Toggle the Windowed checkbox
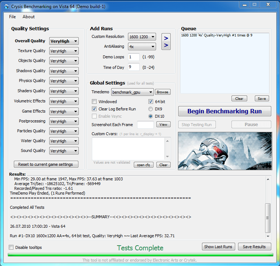 point(94,102)
